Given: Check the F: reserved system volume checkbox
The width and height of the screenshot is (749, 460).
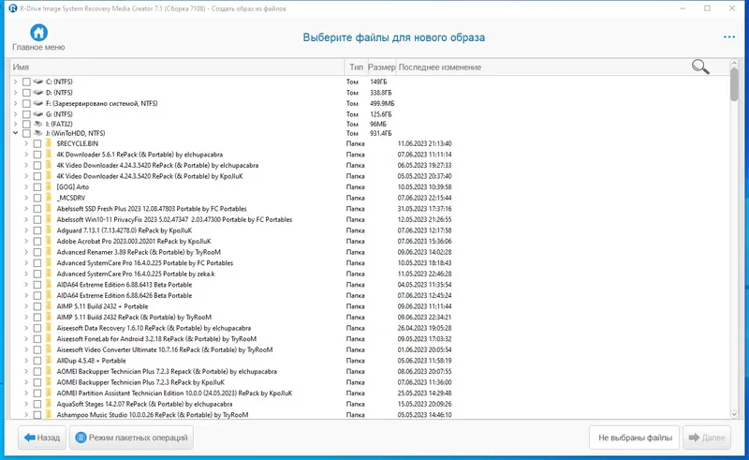Looking at the screenshot, I should [x=26, y=103].
